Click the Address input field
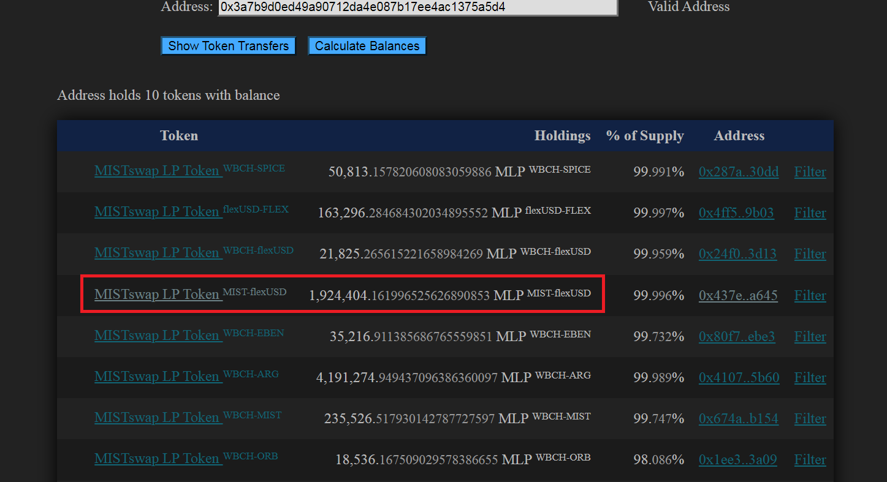This screenshot has width=887, height=482. pyautogui.click(x=417, y=7)
